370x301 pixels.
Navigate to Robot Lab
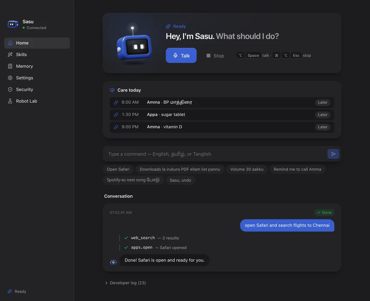point(37,101)
